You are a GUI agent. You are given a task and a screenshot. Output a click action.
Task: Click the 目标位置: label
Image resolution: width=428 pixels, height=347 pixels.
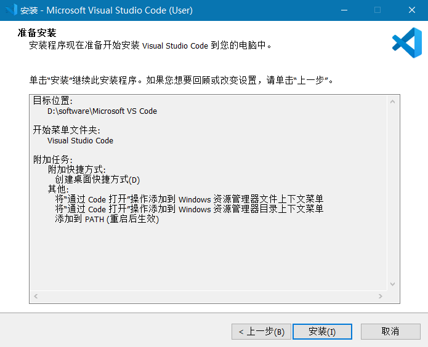click(53, 101)
